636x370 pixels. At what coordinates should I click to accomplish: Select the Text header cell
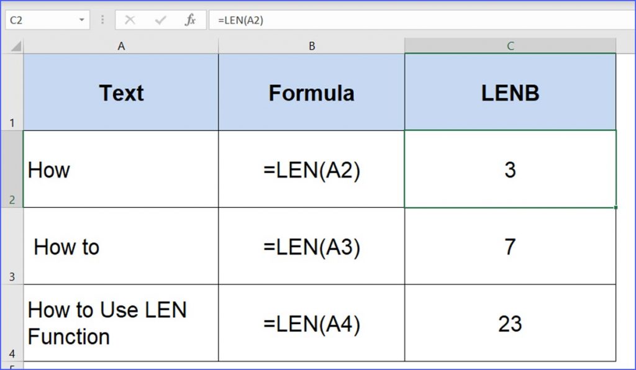coord(121,92)
